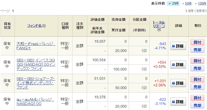The height and width of the screenshot is (110, 207).
Task: Click sort arrow icon under トータルリターン
Action: [x=159, y=30]
